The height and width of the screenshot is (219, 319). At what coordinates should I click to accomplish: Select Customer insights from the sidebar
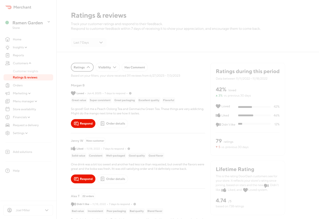[x=25, y=71]
